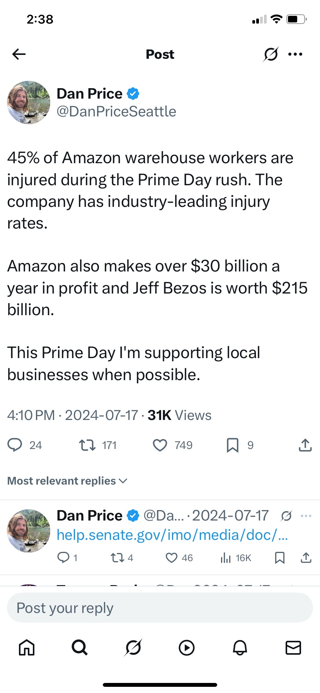Tap the @DanPriceSeattle handle
This screenshot has height=693, width=320.
[x=116, y=111]
